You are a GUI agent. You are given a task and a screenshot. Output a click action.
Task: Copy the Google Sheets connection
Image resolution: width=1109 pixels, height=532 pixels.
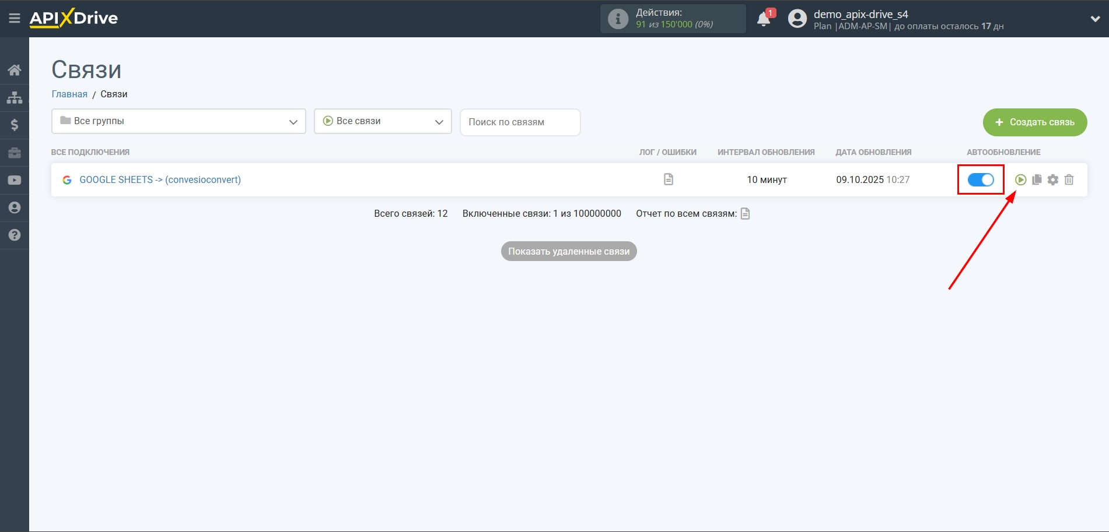[1037, 179]
